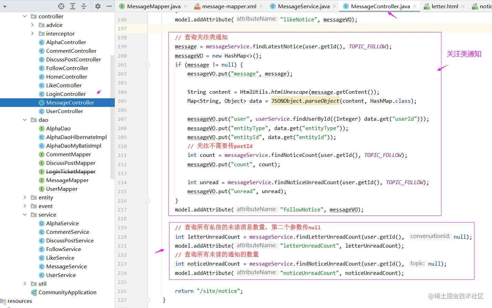
Task: Toggle code fold marker at line 201
Action: [147, 65]
